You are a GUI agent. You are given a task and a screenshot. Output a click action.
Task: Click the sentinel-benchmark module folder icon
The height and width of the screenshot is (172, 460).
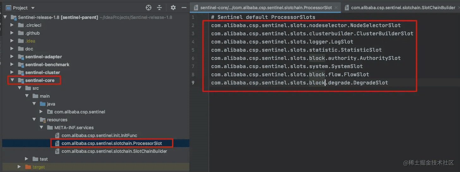[21, 65]
